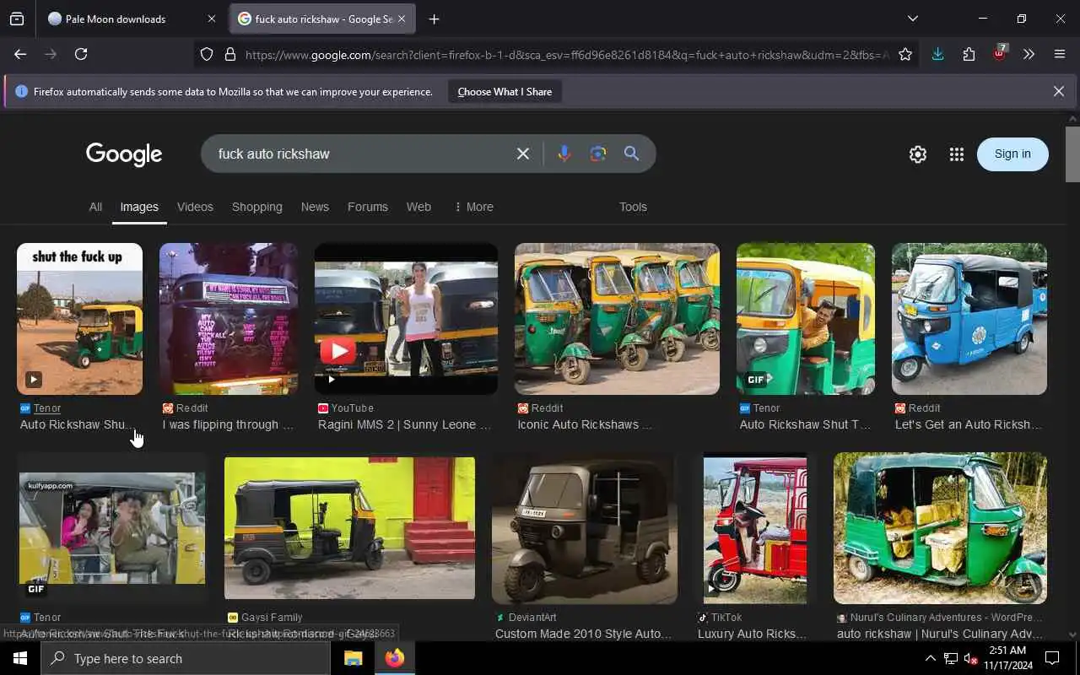This screenshot has width=1080, height=675.
Task: Switch to the Web tab
Action: (x=418, y=207)
